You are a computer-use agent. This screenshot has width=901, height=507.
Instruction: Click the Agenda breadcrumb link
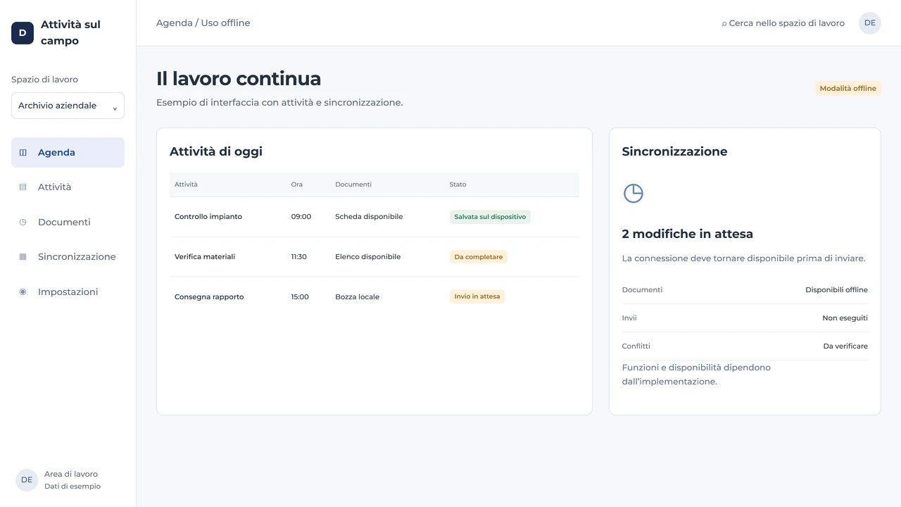175,23
